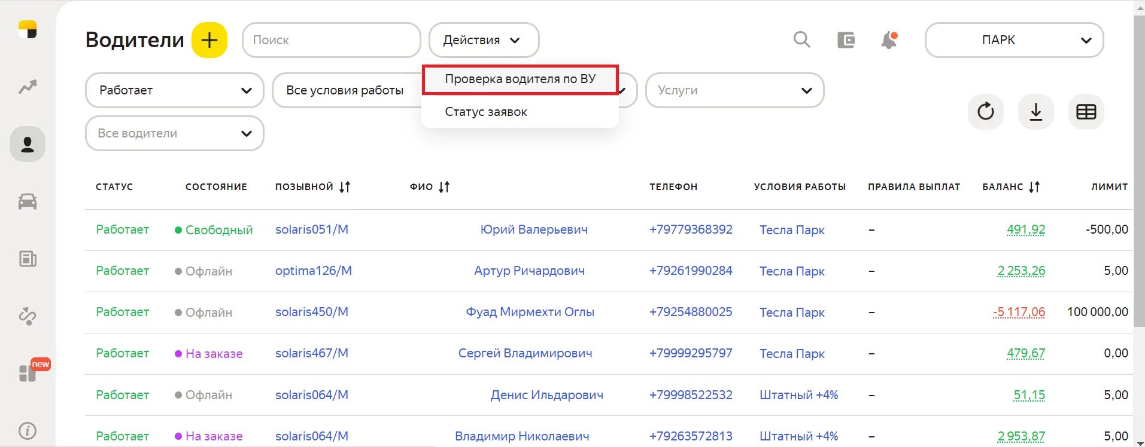Image resolution: width=1145 pixels, height=447 pixels.
Task: Click phone number +79999295797
Action: click(x=691, y=353)
